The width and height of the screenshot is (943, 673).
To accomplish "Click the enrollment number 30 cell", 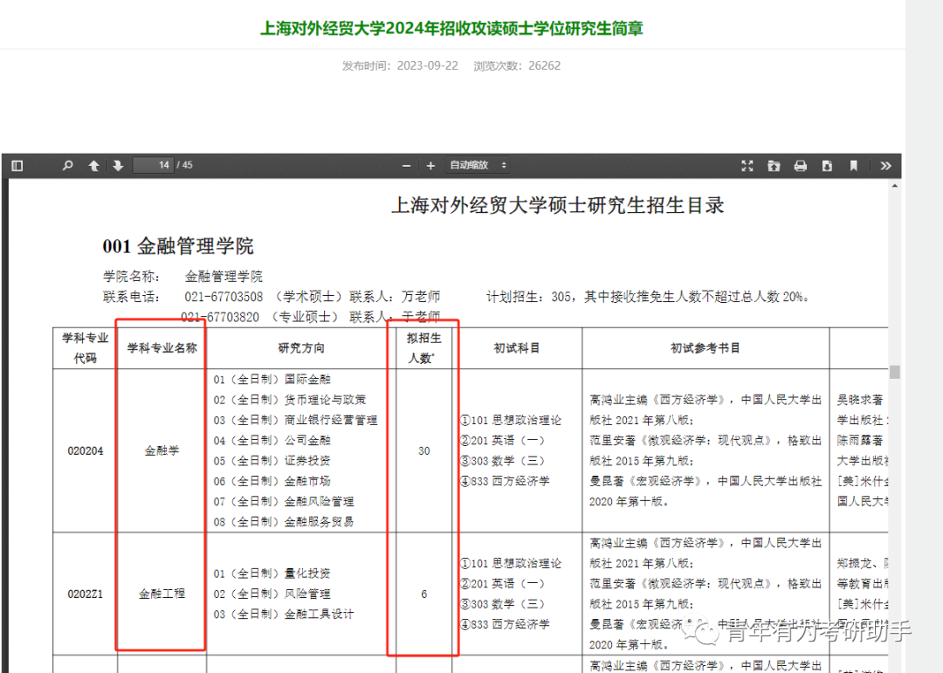I will point(424,451).
